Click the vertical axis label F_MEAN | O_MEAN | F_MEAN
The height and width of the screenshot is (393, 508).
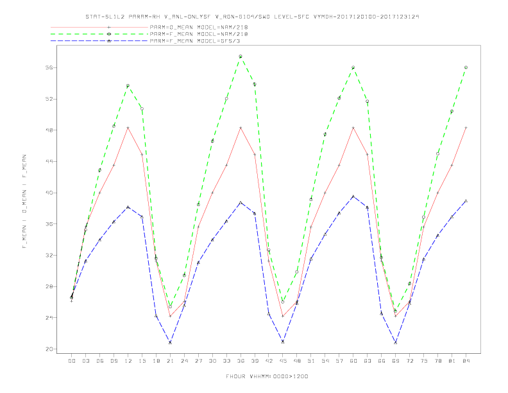click(x=24, y=202)
